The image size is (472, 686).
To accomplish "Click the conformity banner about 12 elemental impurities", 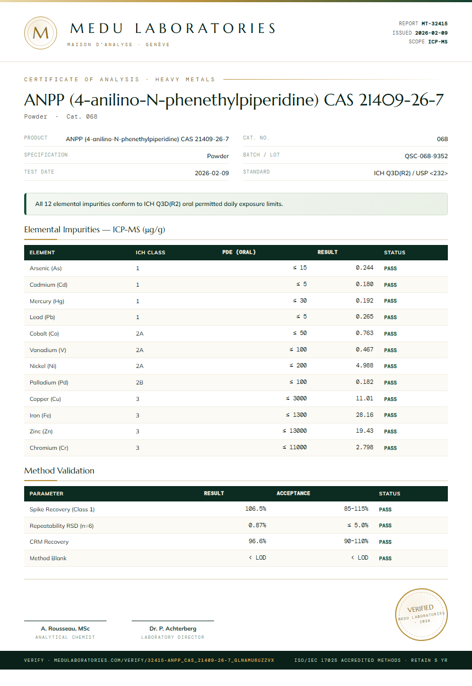I will tap(236, 204).
